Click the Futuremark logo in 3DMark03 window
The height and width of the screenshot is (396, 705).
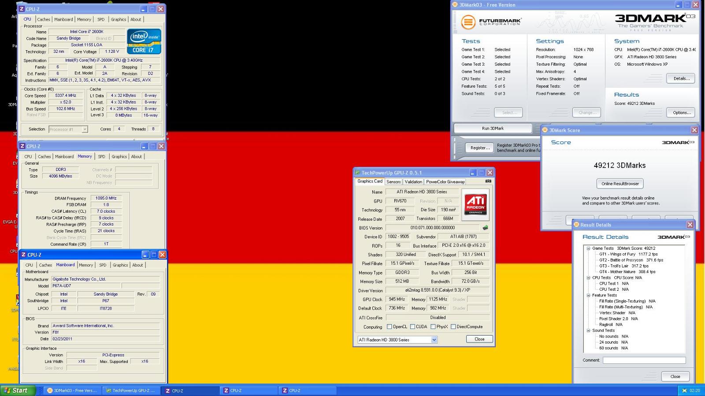pyautogui.click(x=491, y=22)
